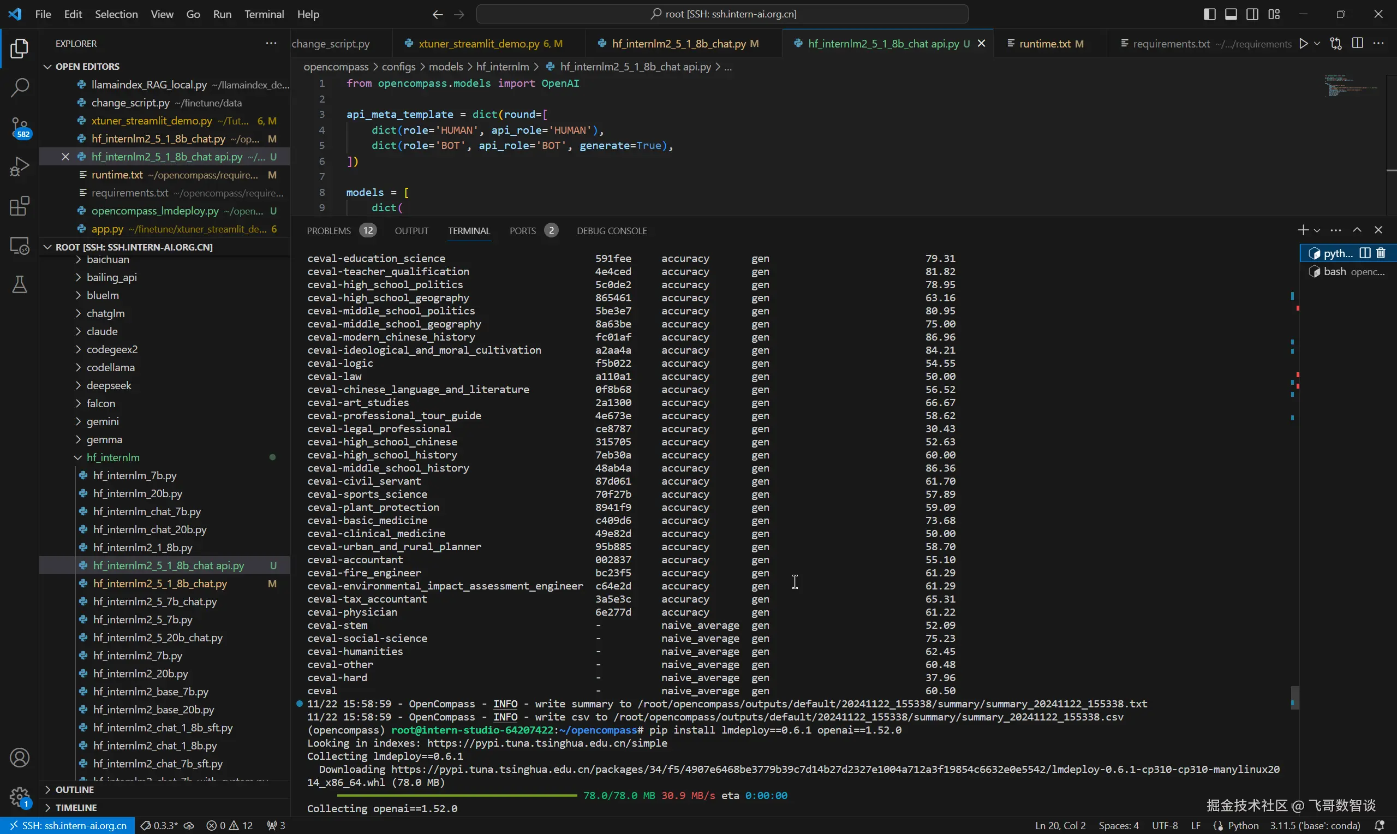Open the Run and Debug view

[20, 167]
